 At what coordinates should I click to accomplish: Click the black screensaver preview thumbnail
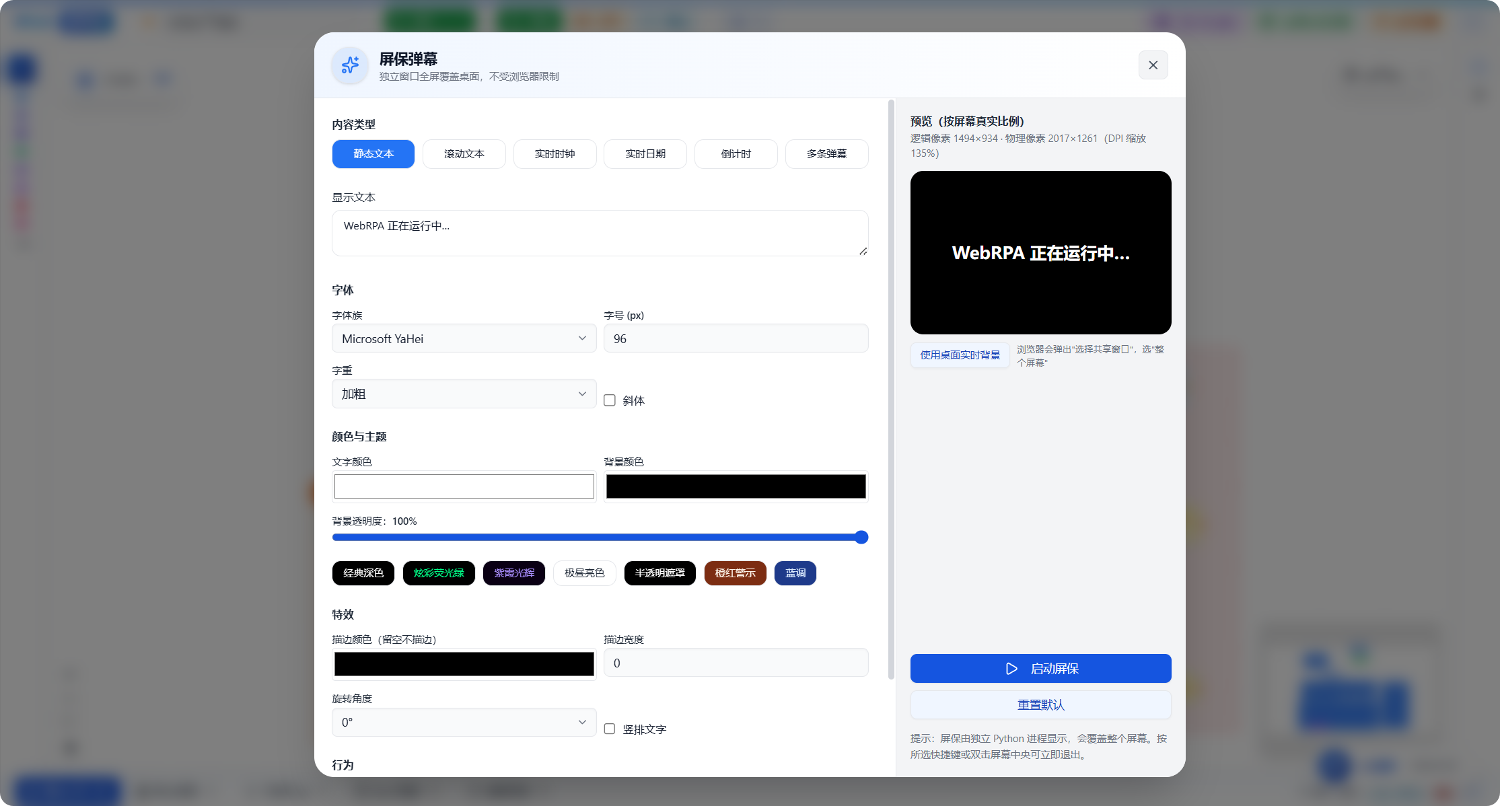coord(1041,252)
